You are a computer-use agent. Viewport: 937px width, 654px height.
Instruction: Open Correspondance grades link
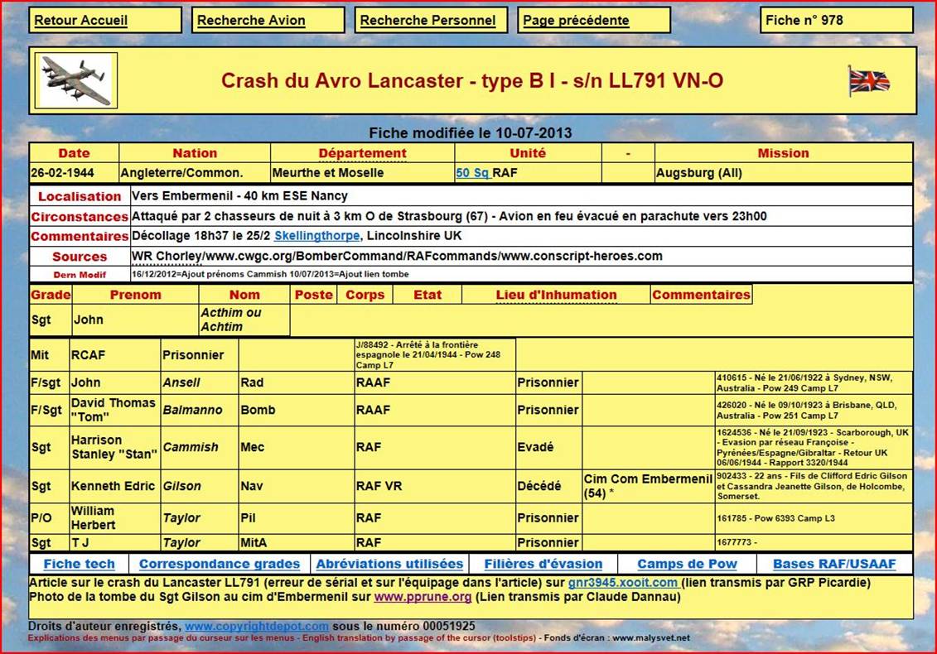(220, 564)
